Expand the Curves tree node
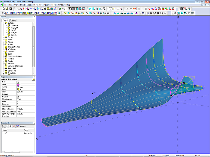210x157 pixels. click(3, 37)
